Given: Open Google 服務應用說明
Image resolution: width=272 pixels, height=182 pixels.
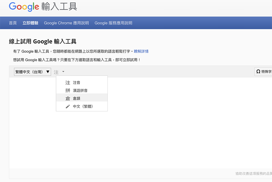Looking at the screenshot, I should point(113,23).
